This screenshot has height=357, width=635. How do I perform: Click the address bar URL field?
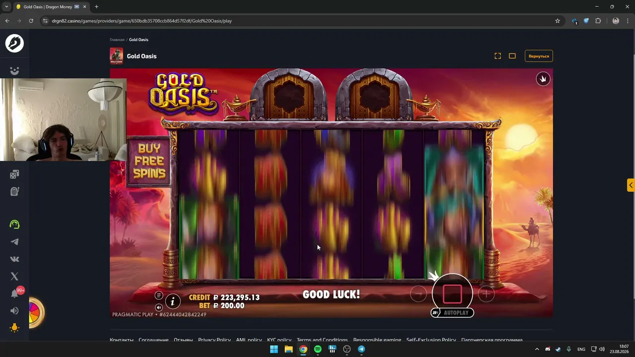point(298,21)
